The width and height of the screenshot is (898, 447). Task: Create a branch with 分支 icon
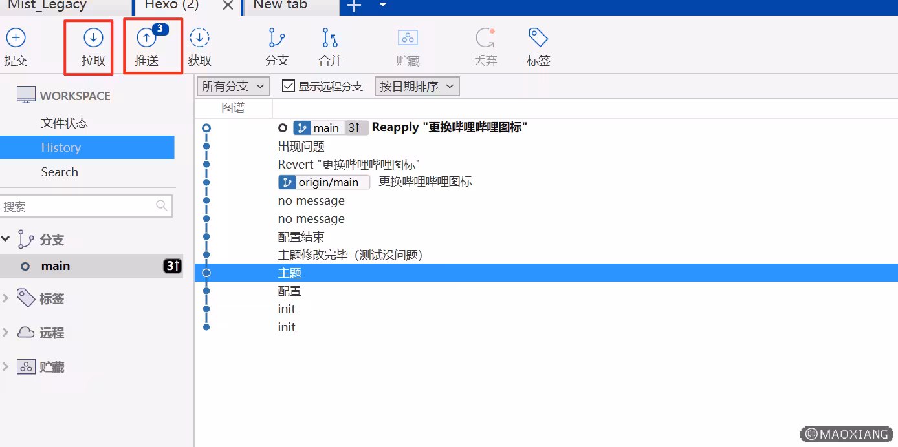277,38
